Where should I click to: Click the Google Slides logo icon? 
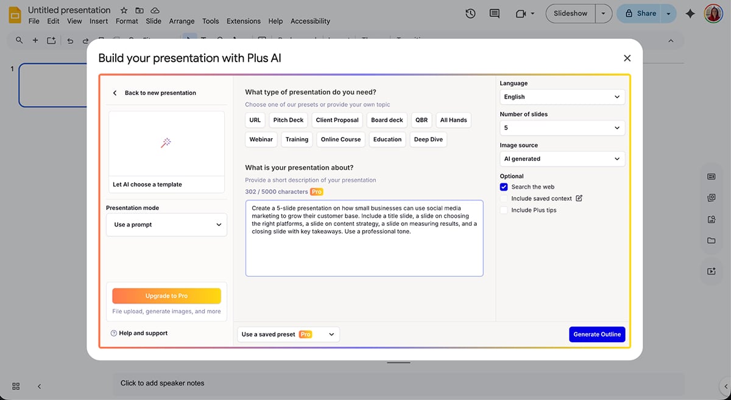(15, 15)
